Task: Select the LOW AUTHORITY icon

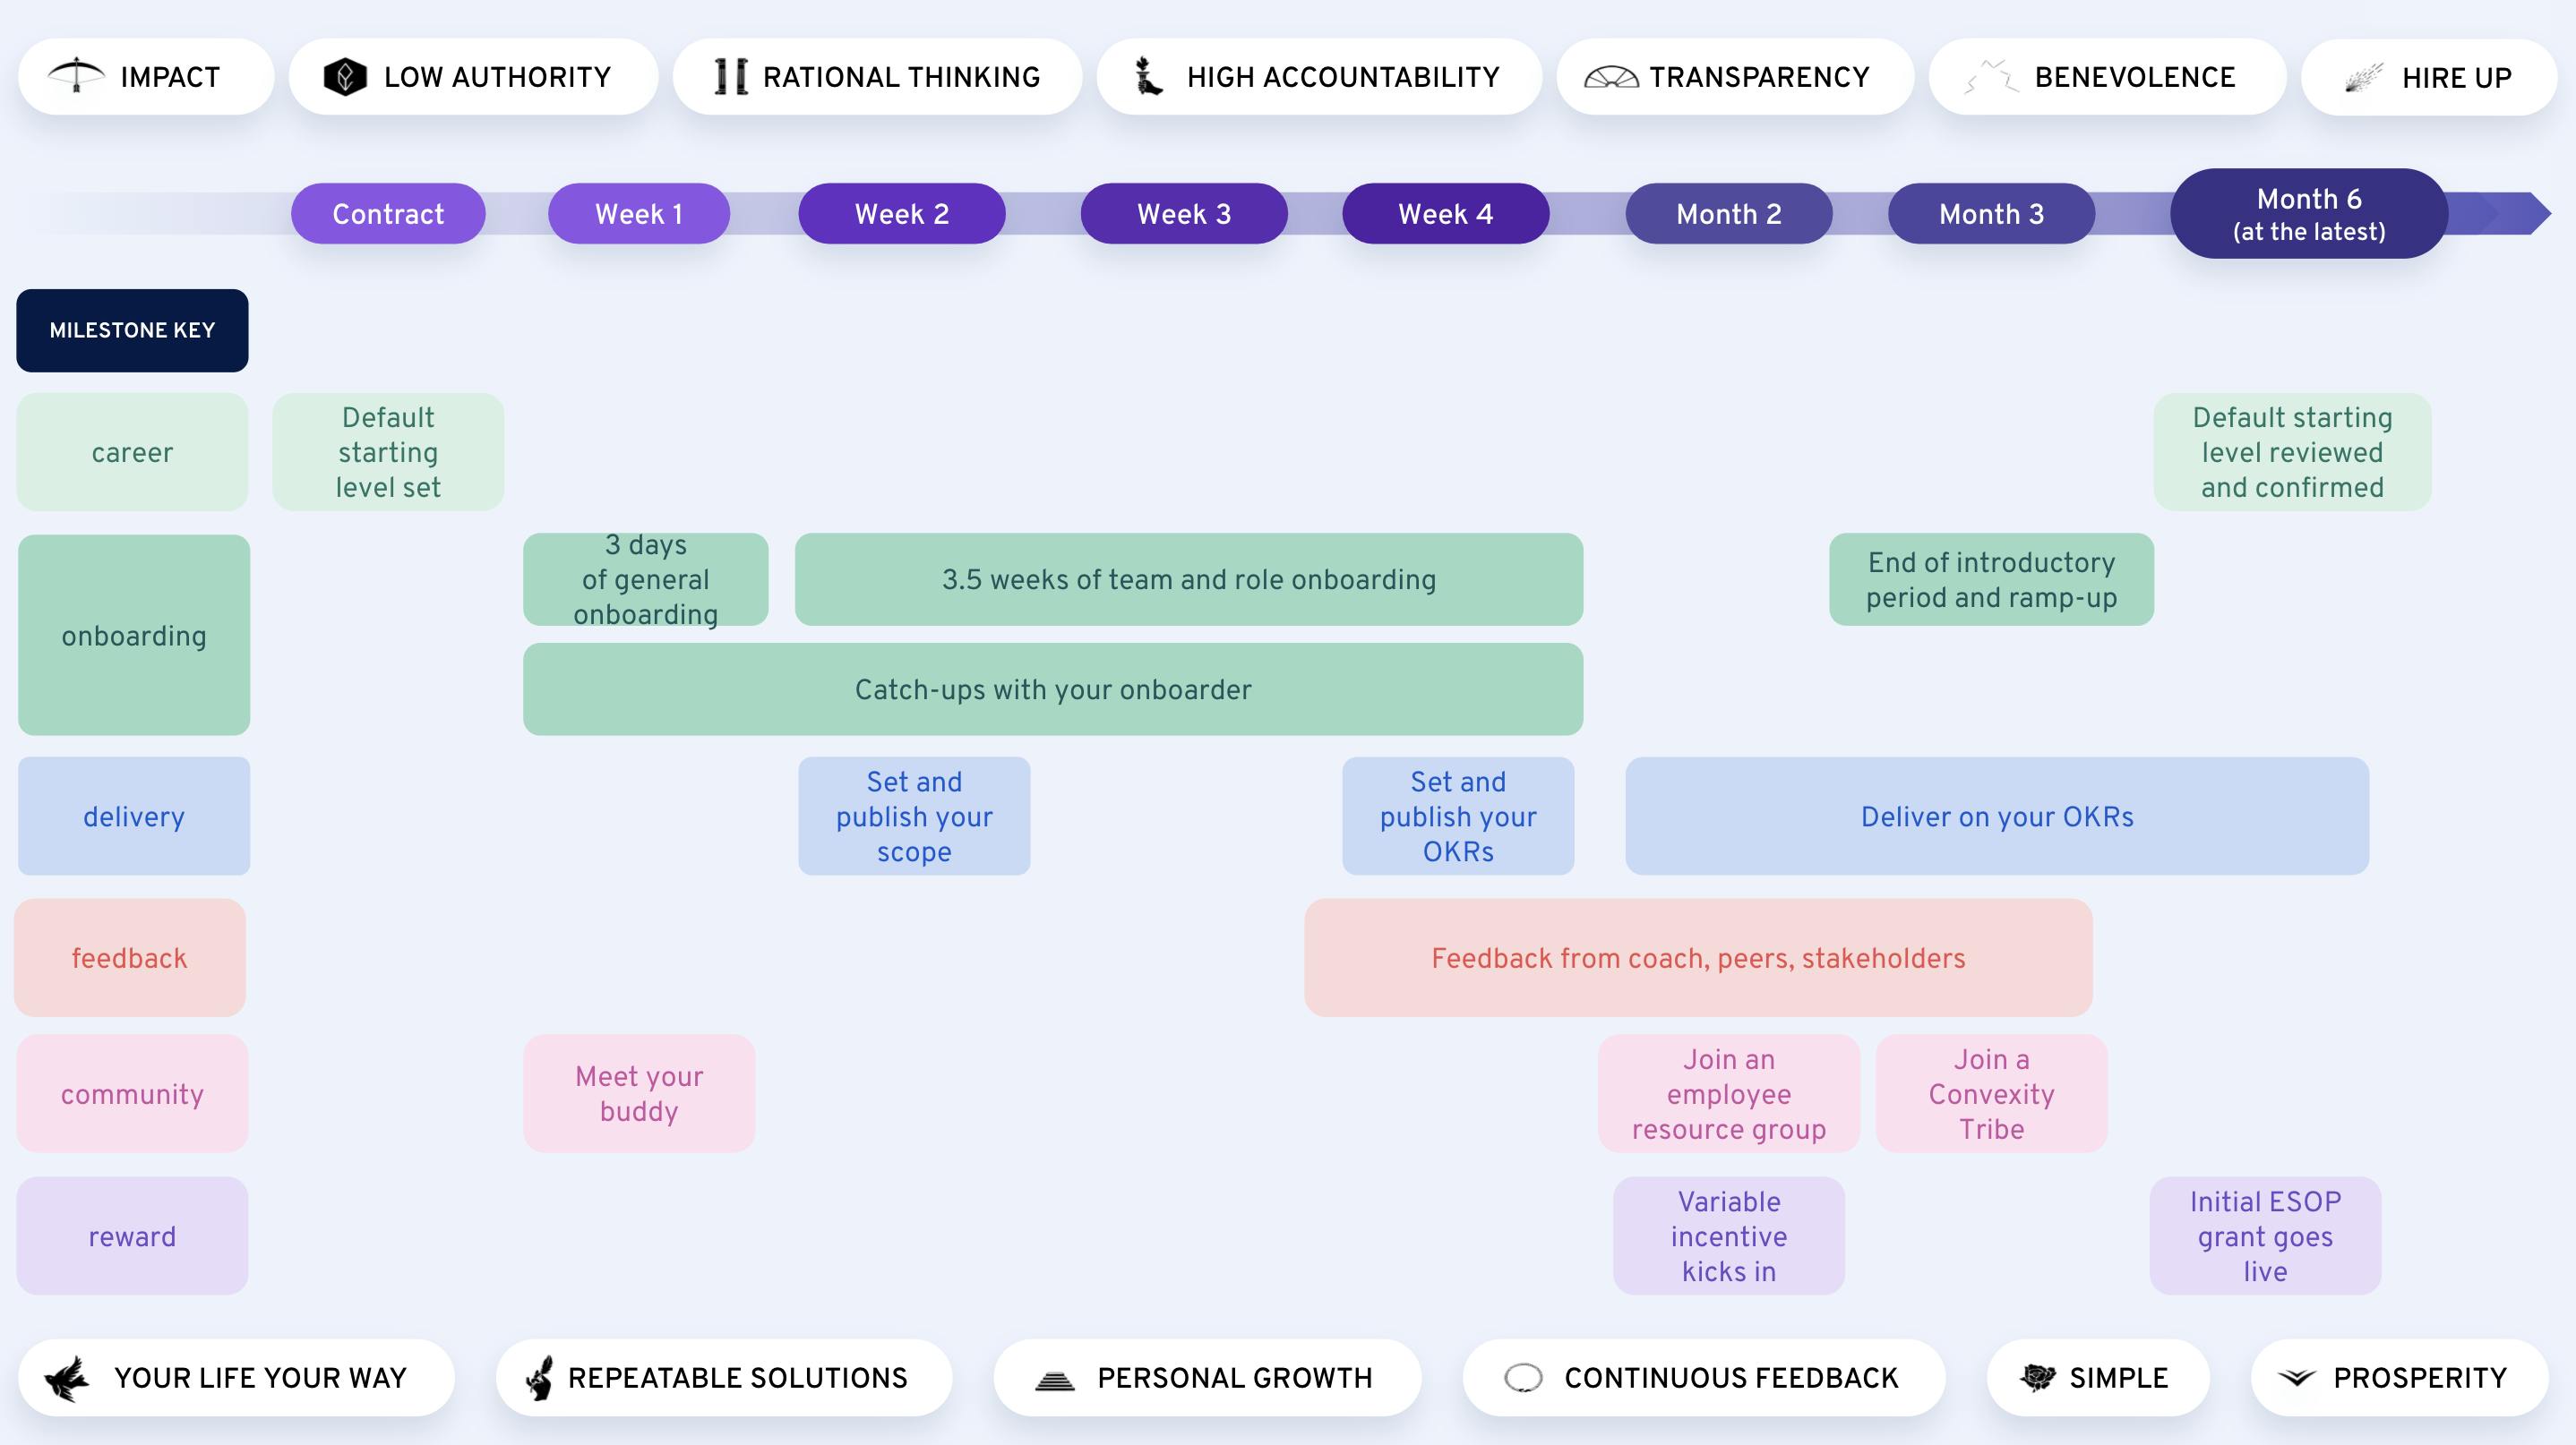Action: (341, 78)
